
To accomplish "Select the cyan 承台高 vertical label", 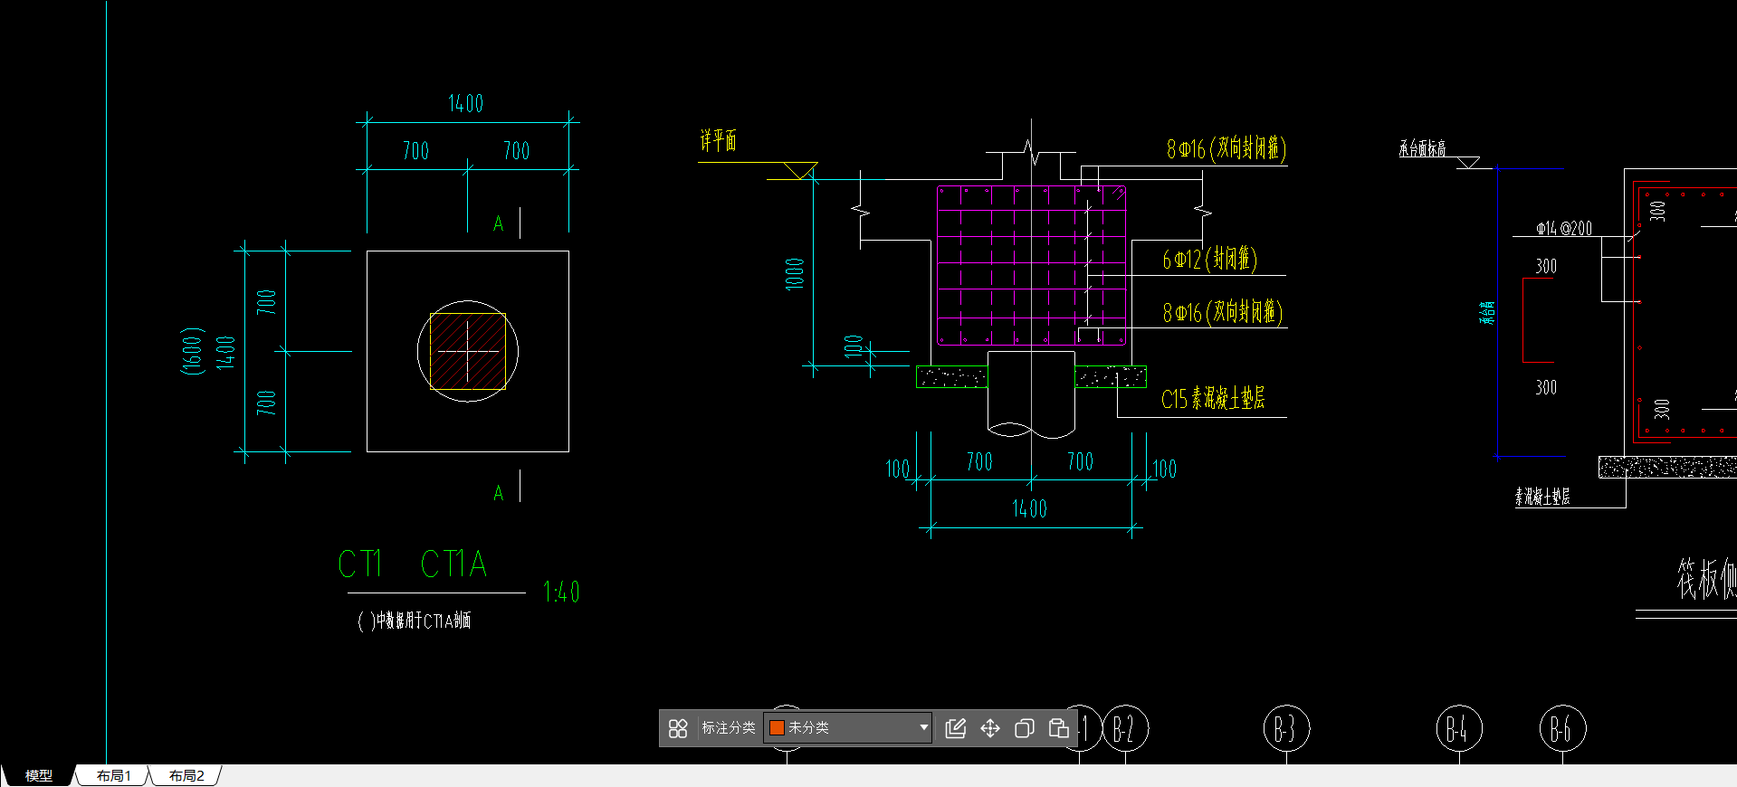I will 1487,312.
